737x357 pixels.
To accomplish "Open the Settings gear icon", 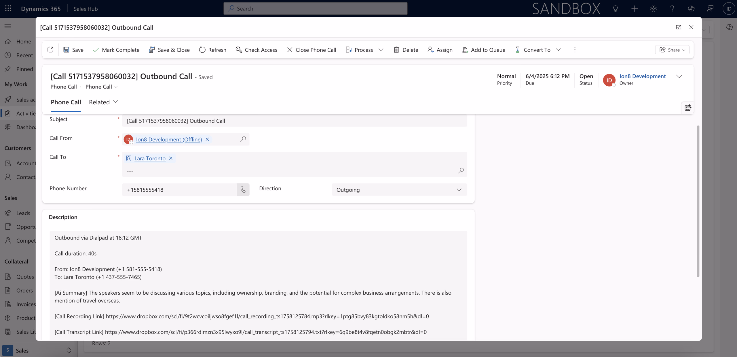I will [653, 8].
